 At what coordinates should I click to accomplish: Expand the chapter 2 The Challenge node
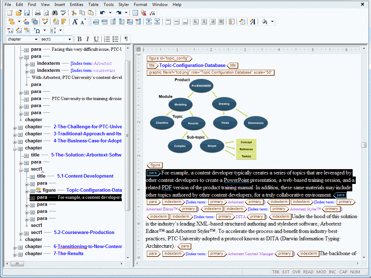(15, 128)
